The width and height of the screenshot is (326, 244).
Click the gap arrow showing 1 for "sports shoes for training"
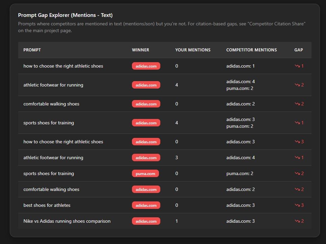tap(298, 123)
